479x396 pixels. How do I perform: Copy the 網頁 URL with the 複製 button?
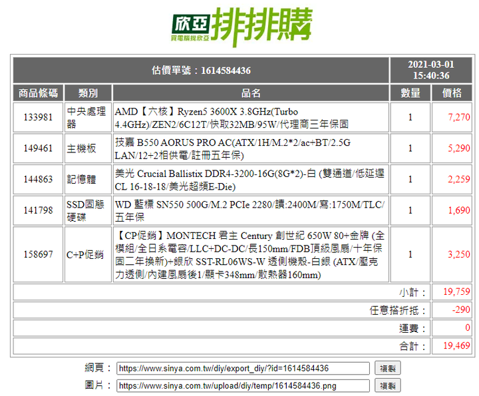[387, 368]
